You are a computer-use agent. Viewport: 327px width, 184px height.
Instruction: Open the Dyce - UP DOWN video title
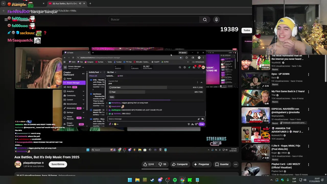280,74
